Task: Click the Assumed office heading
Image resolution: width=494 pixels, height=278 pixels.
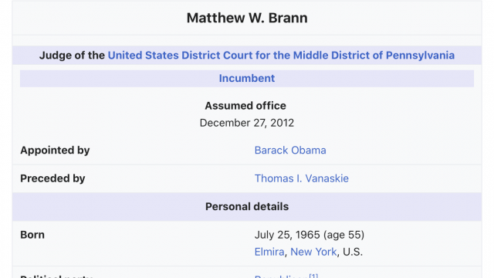Action: click(245, 106)
